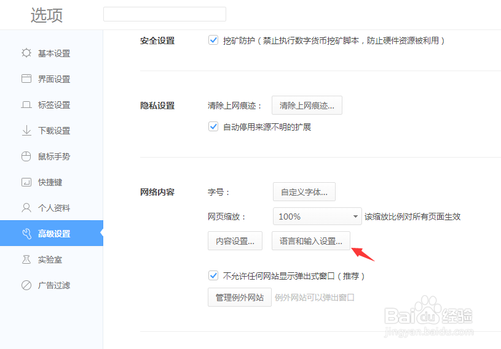Open 实验室 section
The height and width of the screenshot is (349, 501).
(52, 259)
